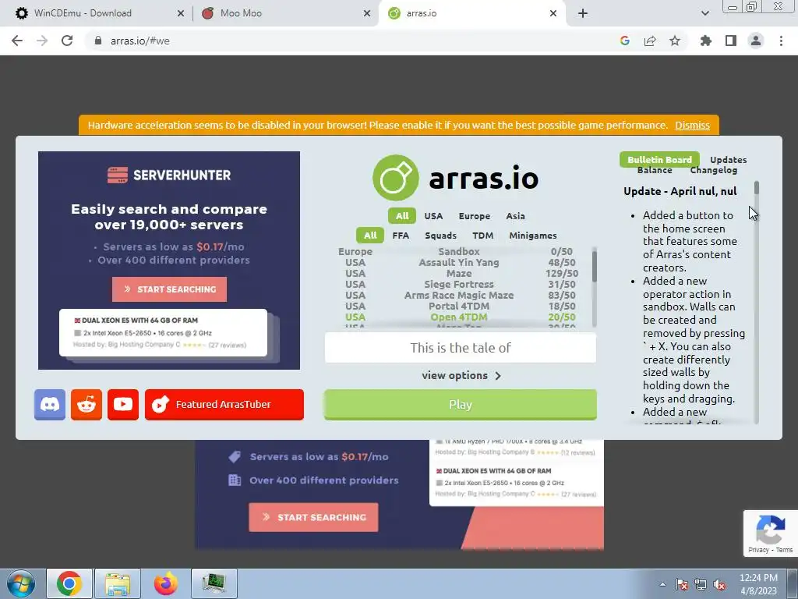View site information padlock

[x=98, y=41]
